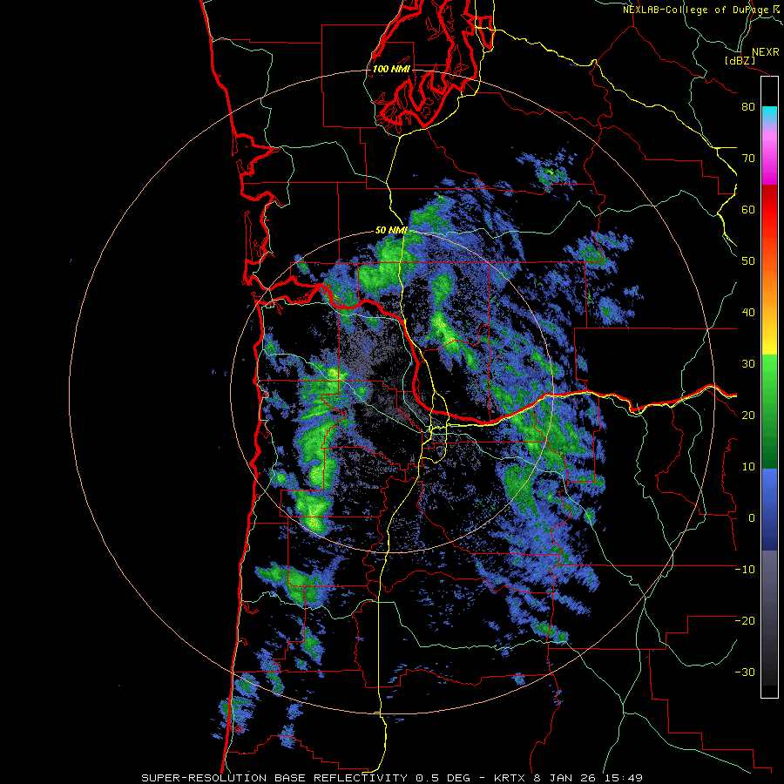Viewport: 784px width, 784px height.
Task: Click the -30 value on the dBZ scale
Action: click(745, 672)
